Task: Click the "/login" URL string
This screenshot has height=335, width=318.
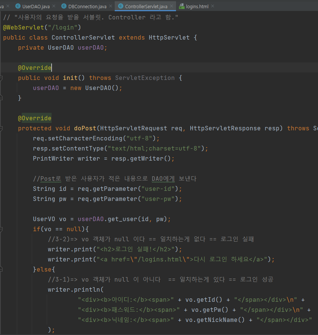Action: (62, 27)
